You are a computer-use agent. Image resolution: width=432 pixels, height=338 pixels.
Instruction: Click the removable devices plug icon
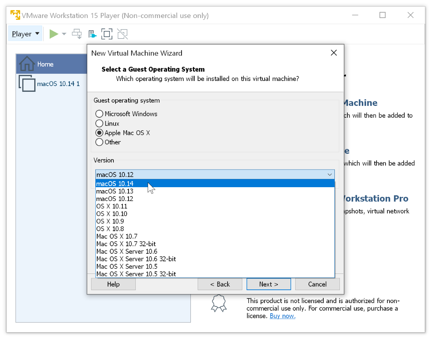(x=92, y=34)
